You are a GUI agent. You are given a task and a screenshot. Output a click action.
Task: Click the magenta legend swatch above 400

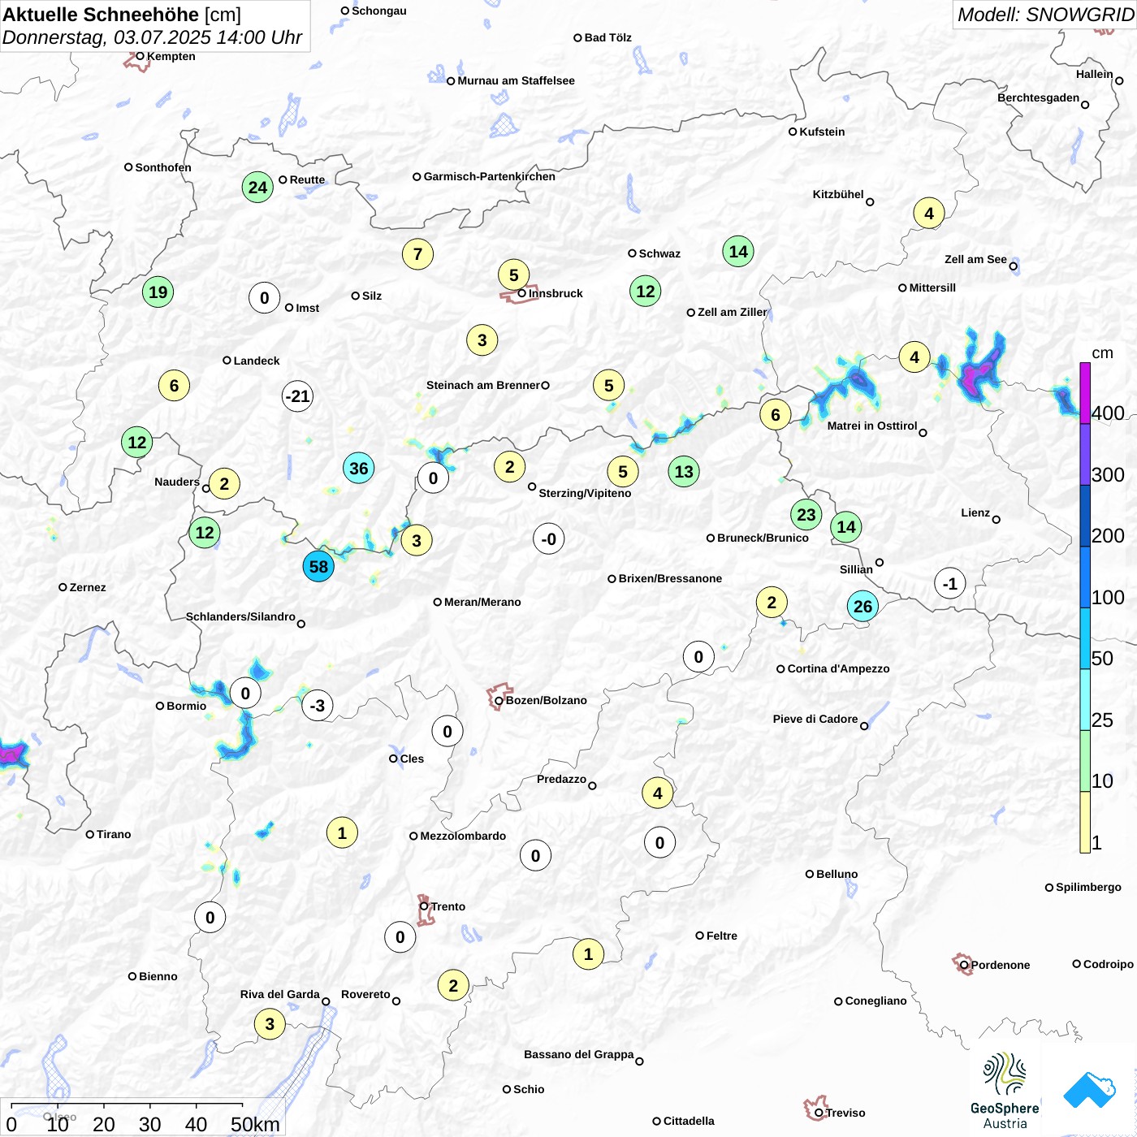point(1085,393)
